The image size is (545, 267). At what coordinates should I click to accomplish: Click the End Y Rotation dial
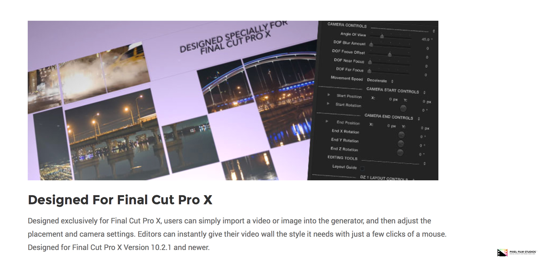click(401, 144)
